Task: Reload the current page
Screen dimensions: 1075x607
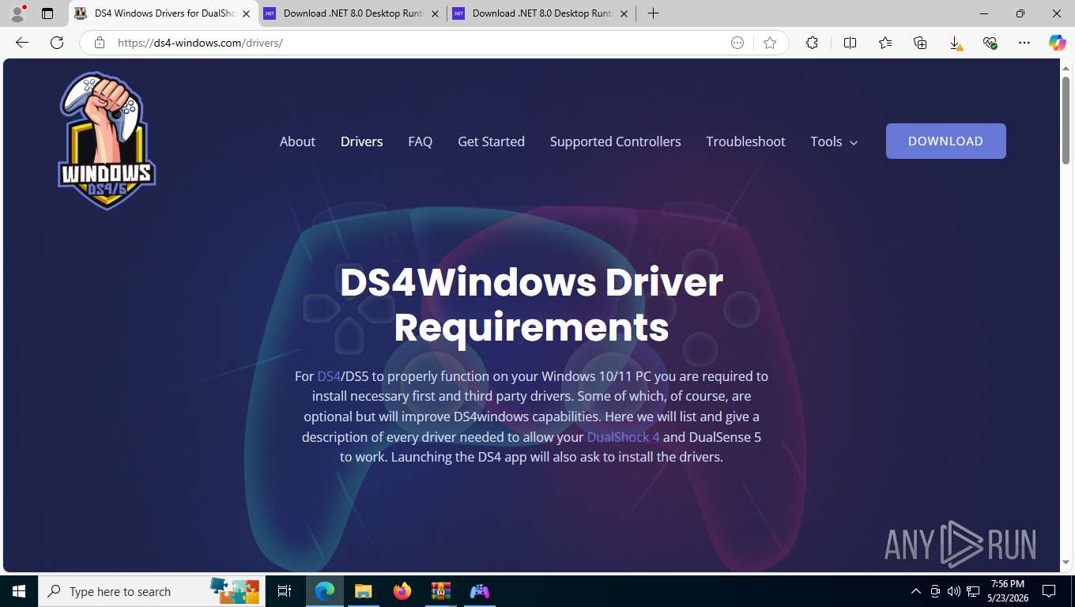Action: coord(57,43)
